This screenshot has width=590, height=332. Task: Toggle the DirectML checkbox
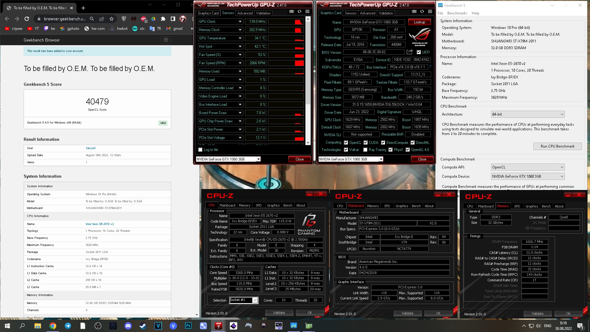tap(413, 143)
